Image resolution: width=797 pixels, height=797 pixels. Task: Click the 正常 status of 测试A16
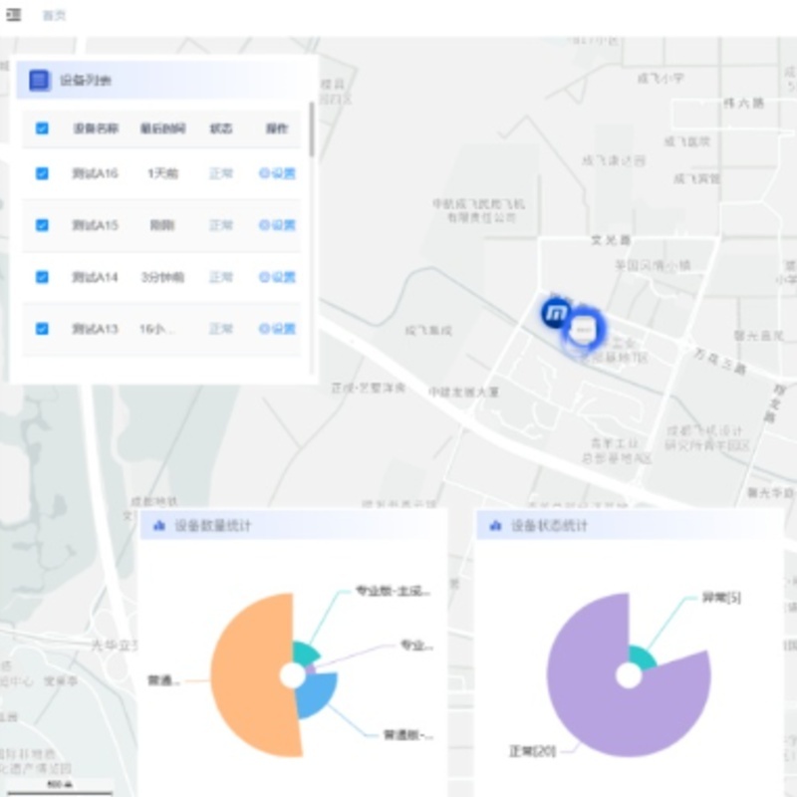(x=221, y=173)
